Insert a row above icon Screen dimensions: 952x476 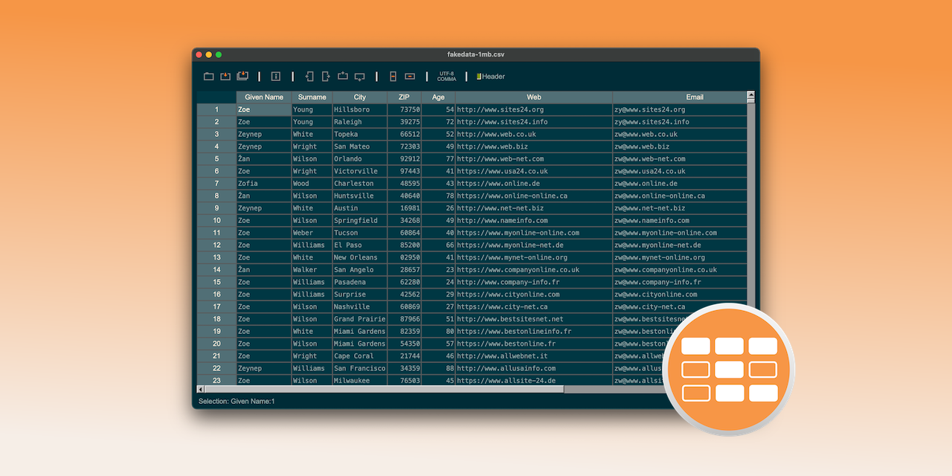[x=343, y=77]
